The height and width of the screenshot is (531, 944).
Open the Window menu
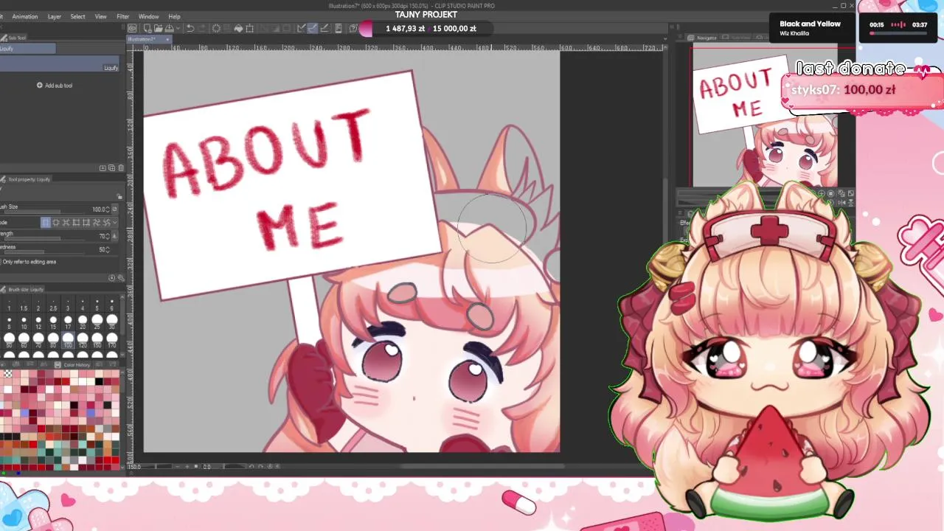(148, 16)
